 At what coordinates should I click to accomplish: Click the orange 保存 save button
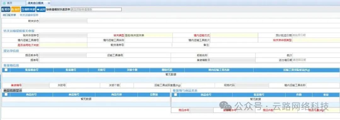(16, 9)
